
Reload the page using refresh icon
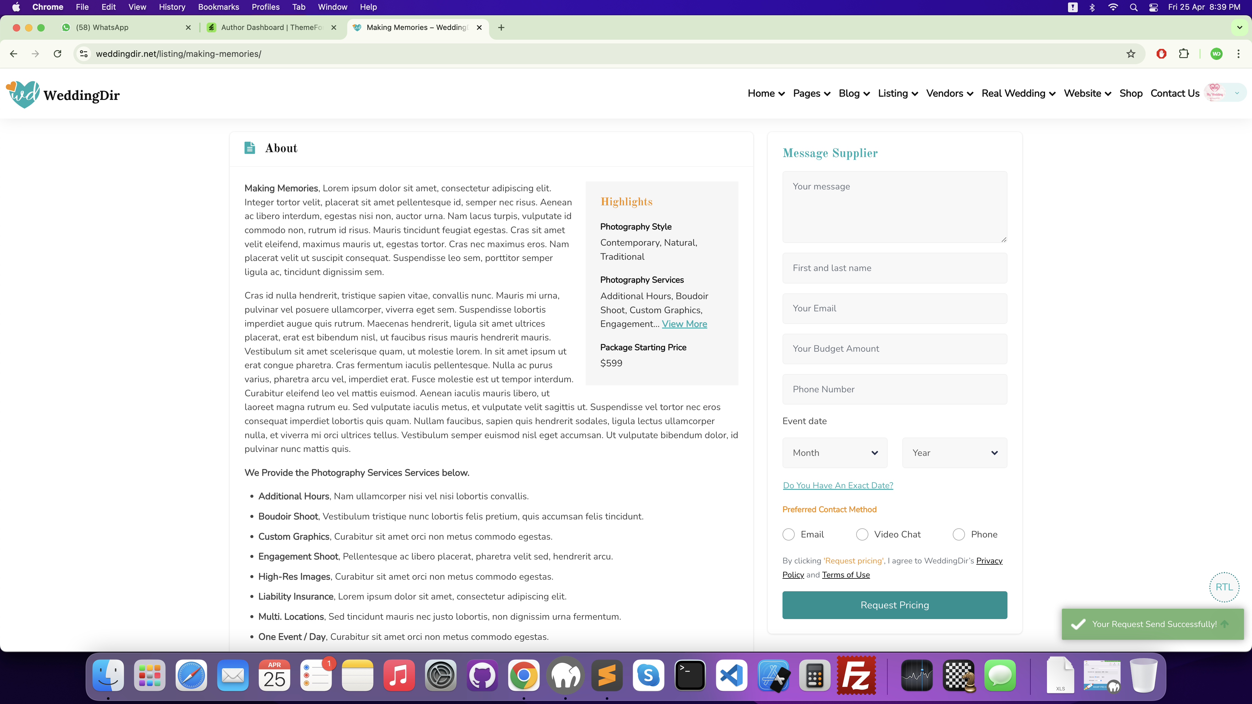point(57,54)
